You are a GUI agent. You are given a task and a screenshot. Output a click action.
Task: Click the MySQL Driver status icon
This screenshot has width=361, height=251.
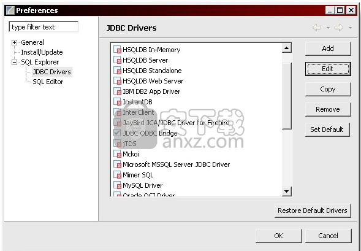coord(118,185)
